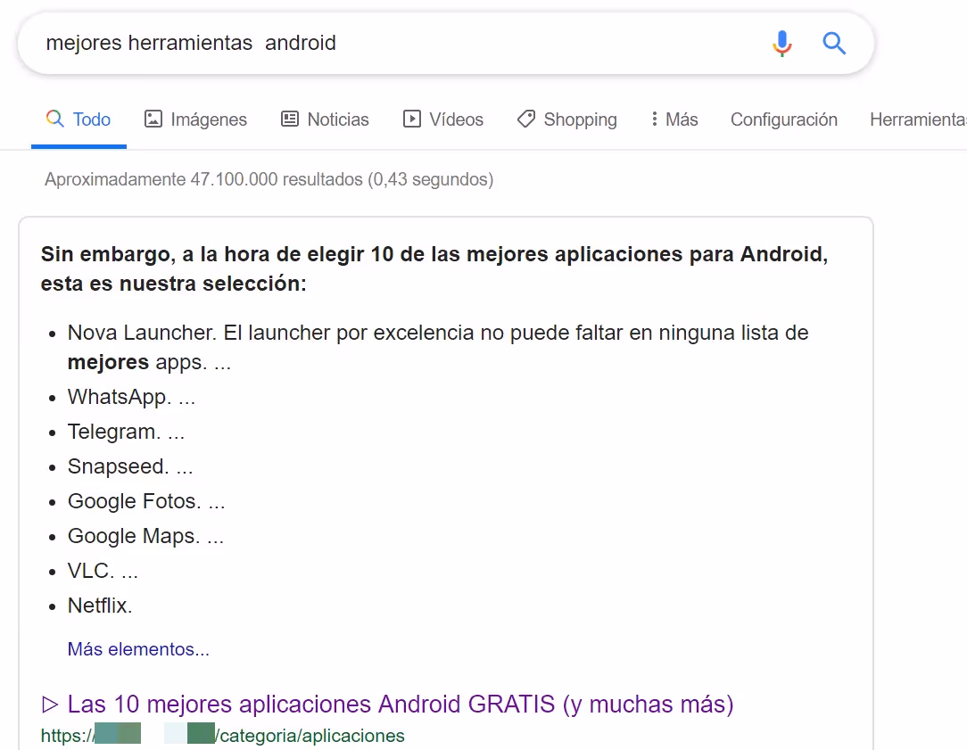Click the Netflix list item
Image resolution: width=967 pixels, height=750 pixels.
pyautogui.click(x=100, y=606)
